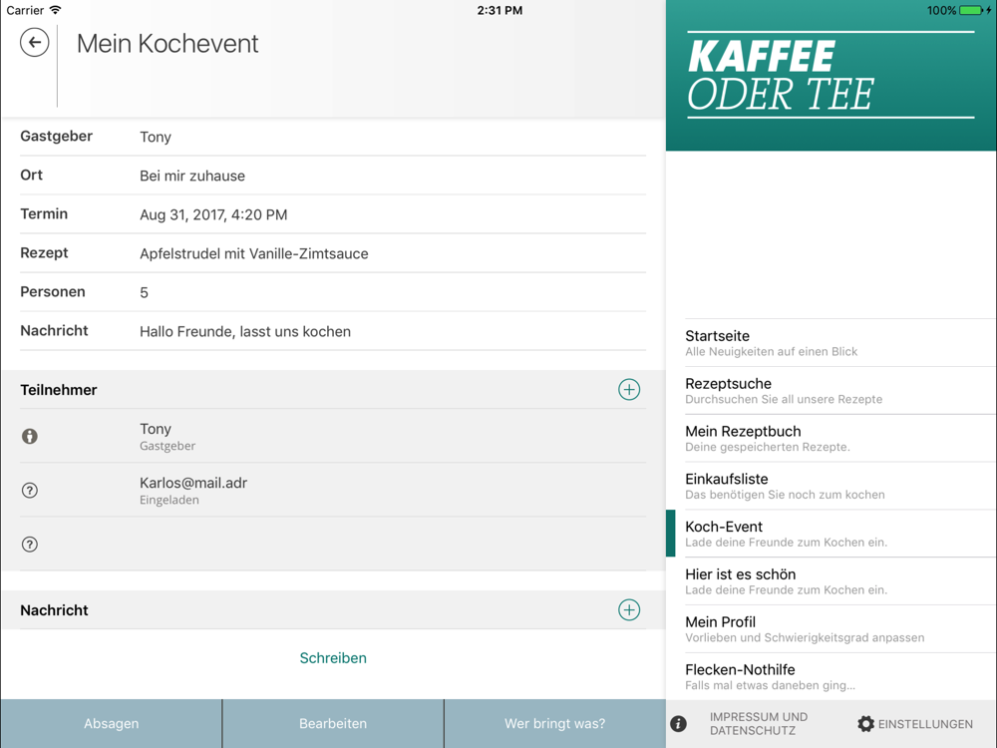Add a participant with Teilnehmer plus icon

click(x=629, y=389)
